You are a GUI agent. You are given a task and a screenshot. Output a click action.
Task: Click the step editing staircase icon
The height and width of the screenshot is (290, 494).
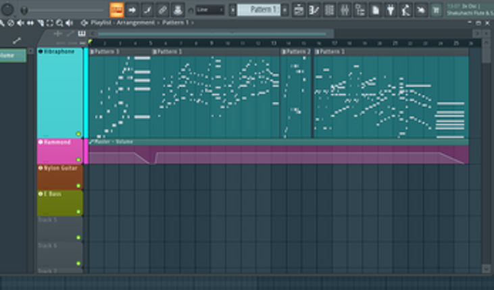147,10
